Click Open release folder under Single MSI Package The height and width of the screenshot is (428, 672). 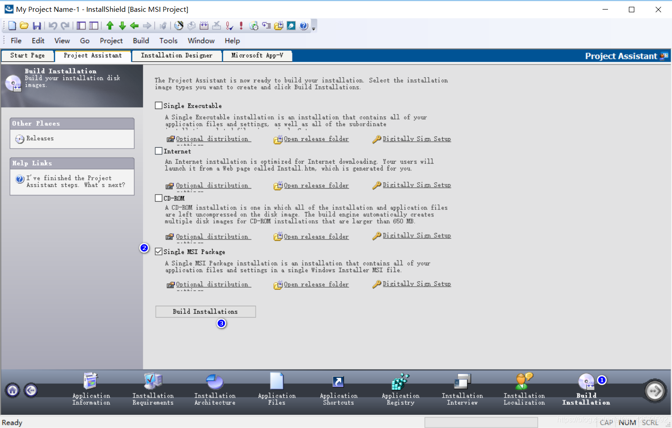click(x=316, y=284)
